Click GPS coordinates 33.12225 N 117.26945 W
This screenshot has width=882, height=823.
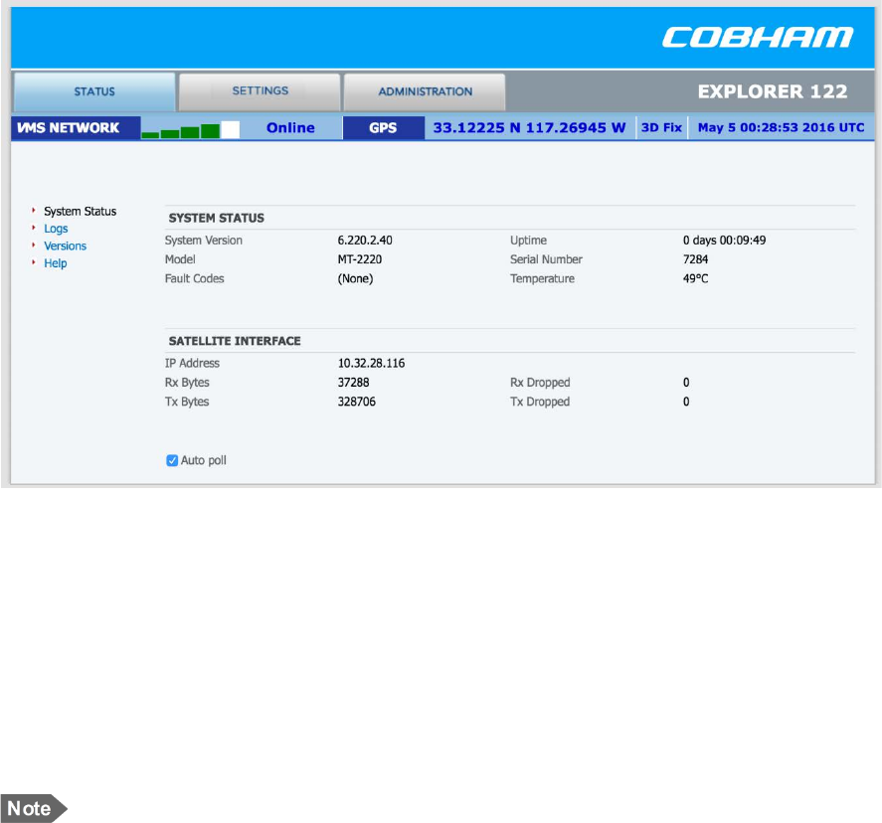529,128
